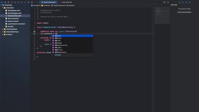Open the Debug navigator icon
Image resolution: width=199 pixels, height=112 pixels.
[x=22, y=2]
